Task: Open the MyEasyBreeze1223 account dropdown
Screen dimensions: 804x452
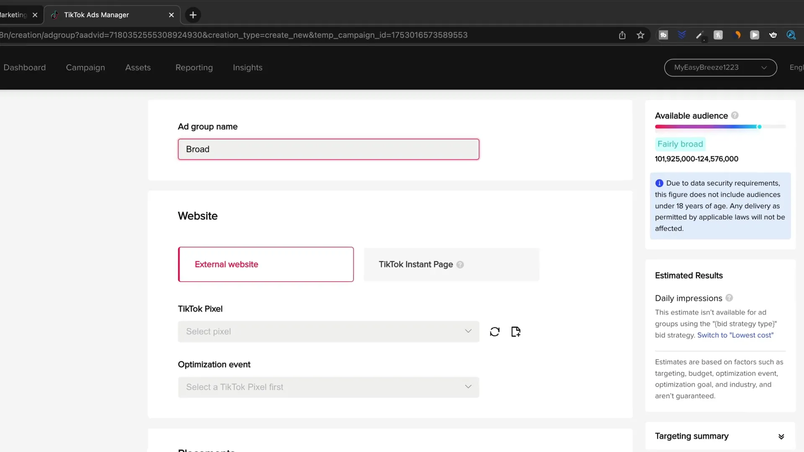Action: pos(720,67)
